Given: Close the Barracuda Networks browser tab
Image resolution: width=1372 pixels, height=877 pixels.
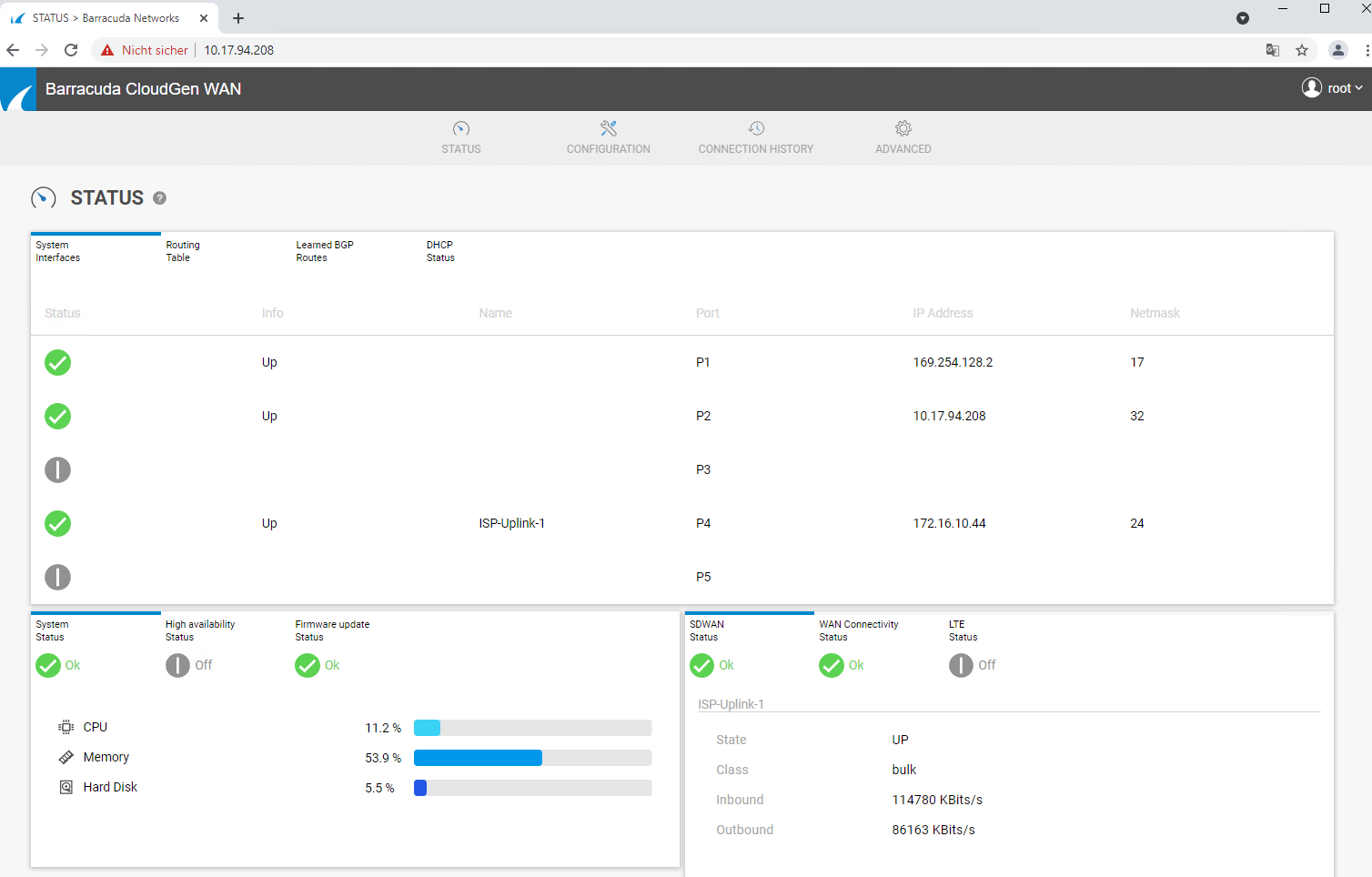Looking at the screenshot, I should 203,18.
